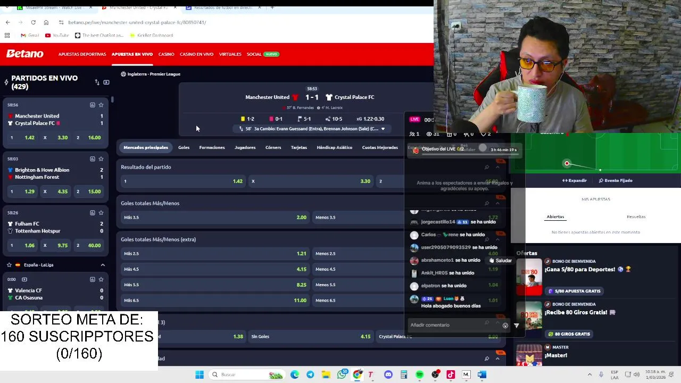The width and height of the screenshot is (681, 383).
Task: Collapse the España - LaLiga section
Action: (x=103, y=265)
